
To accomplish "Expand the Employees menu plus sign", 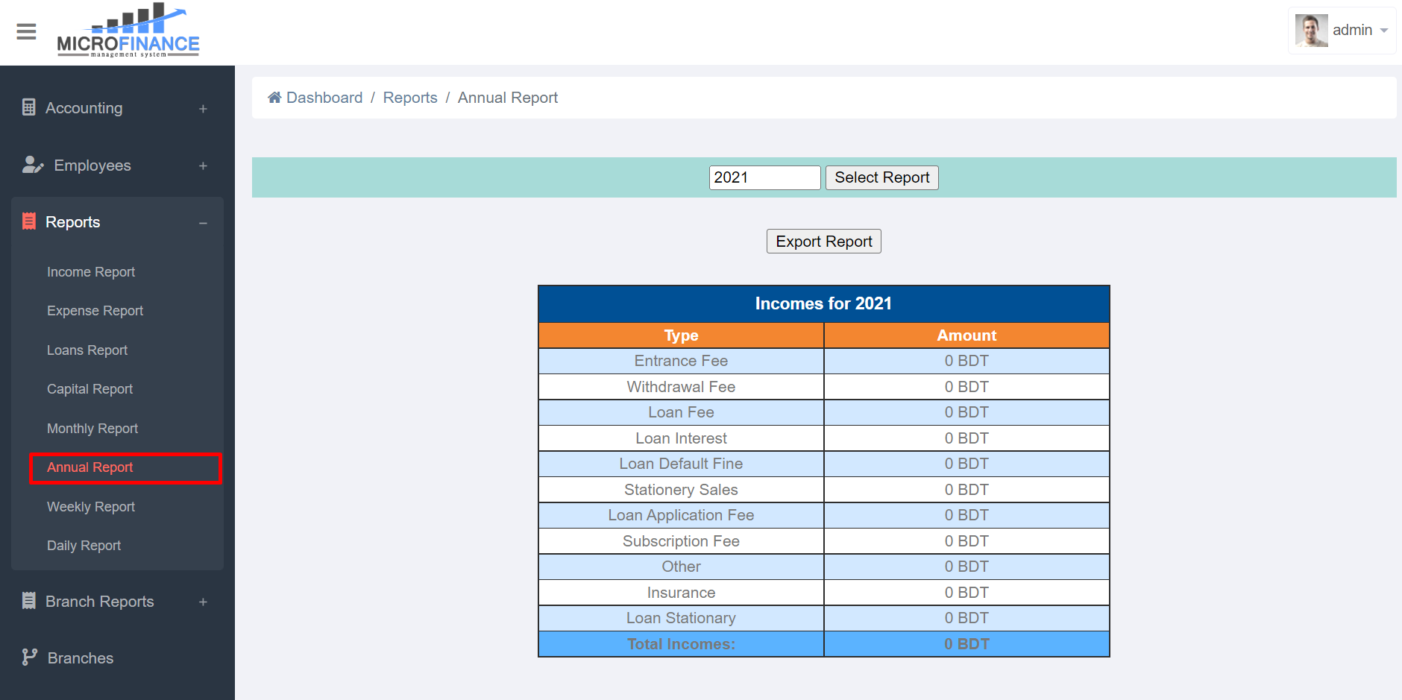I will (203, 166).
